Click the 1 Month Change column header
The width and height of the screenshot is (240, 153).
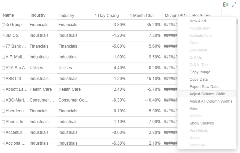[x=144, y=15]
